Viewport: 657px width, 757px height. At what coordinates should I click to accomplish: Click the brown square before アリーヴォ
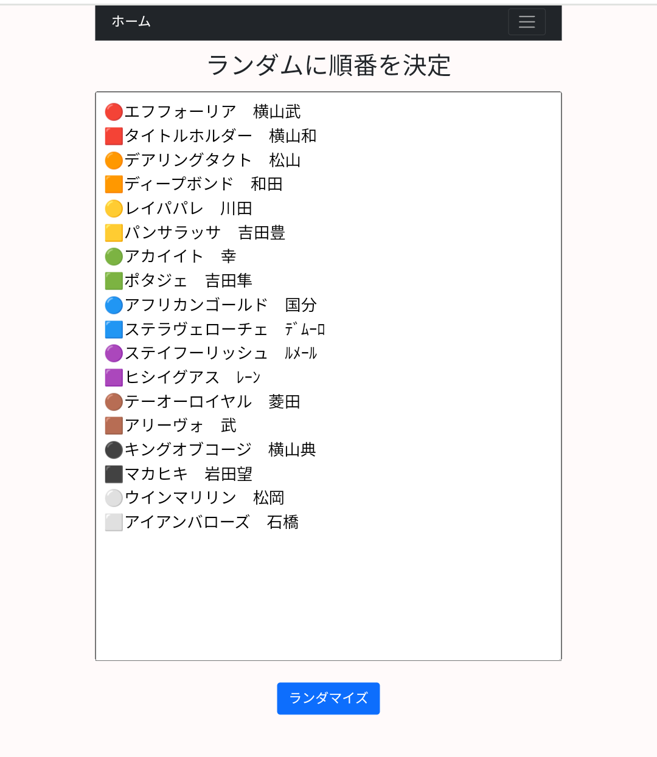(x=114, y=426)
